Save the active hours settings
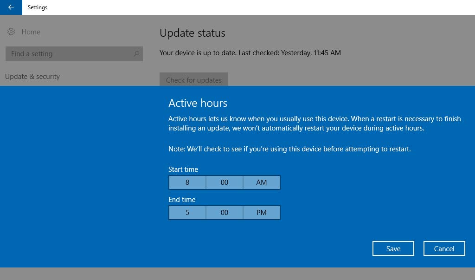This screenshot has height=280, width=475. 393,248
